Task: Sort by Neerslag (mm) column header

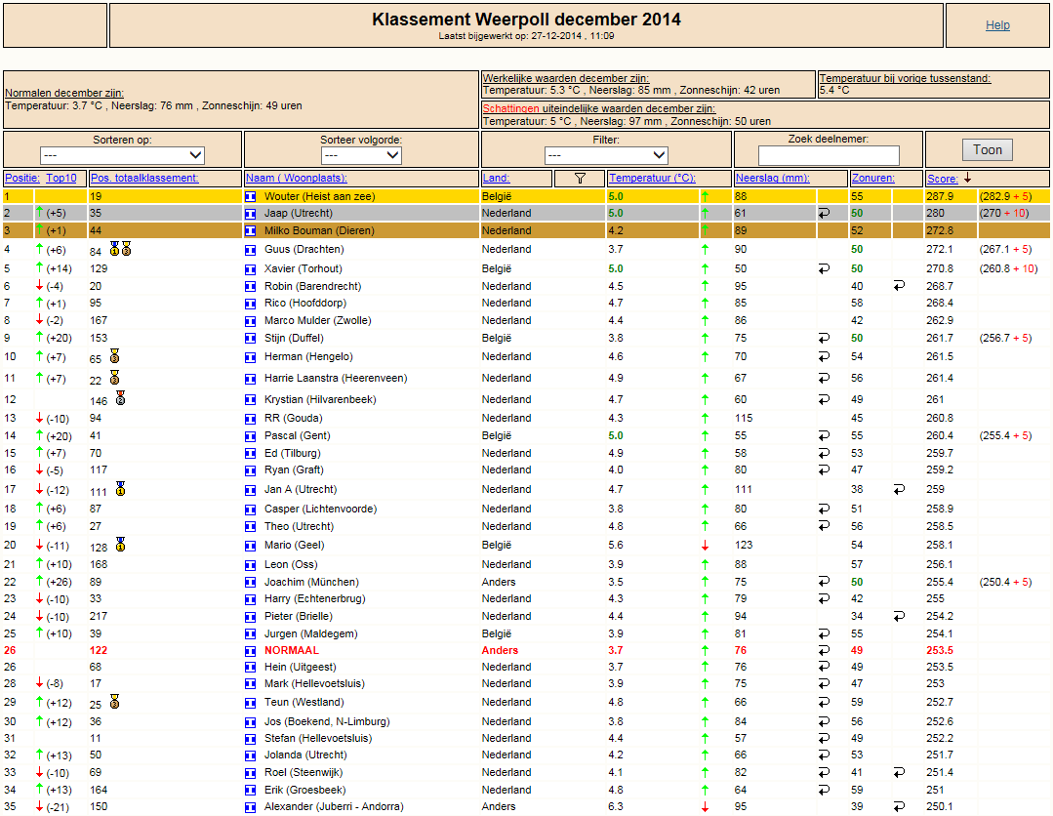Action: tap(772, 178)
